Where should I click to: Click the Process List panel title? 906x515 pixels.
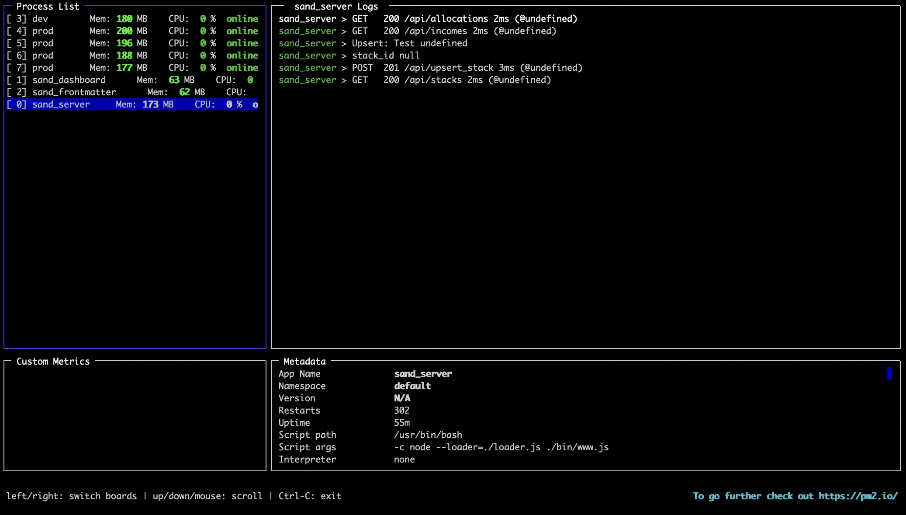click(x=48, y=7)
